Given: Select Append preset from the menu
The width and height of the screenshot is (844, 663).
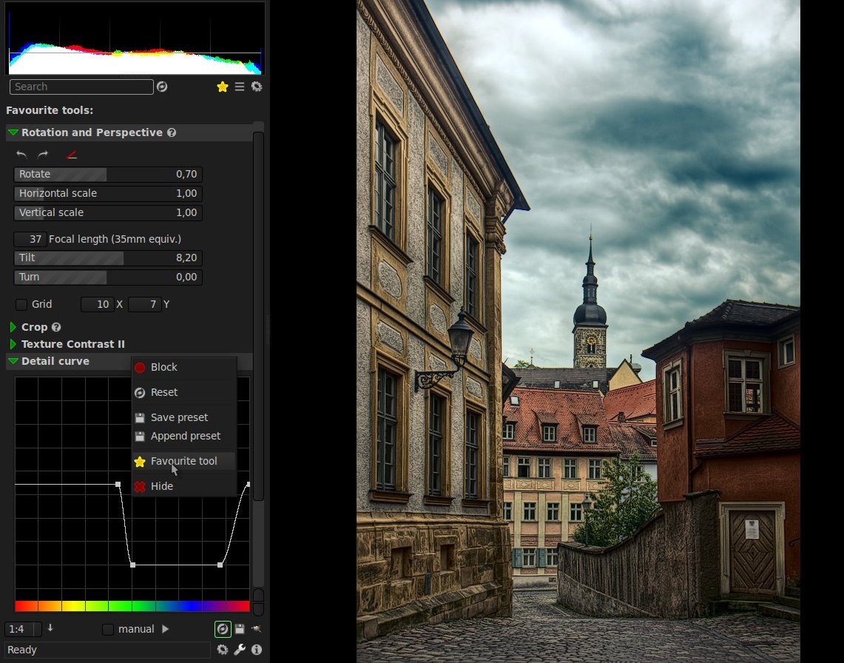Looking at the screenshot, I should [x=184, y=436].
